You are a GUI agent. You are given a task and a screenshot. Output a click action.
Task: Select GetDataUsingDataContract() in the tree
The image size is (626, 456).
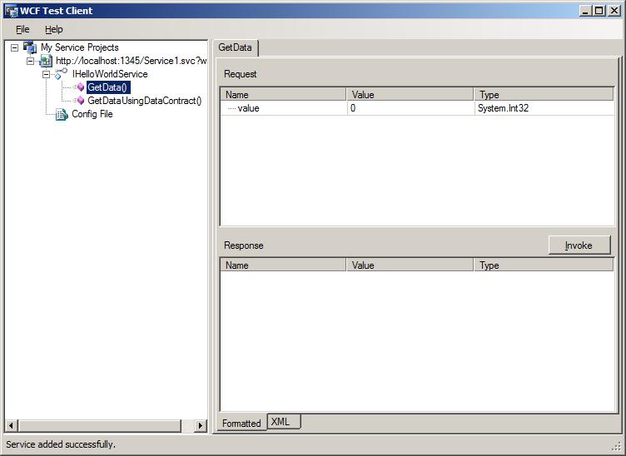[145, 101]
